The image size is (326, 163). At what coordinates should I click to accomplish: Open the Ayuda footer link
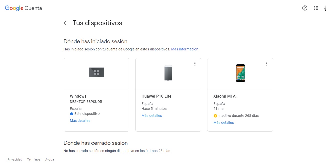[49, 160]
